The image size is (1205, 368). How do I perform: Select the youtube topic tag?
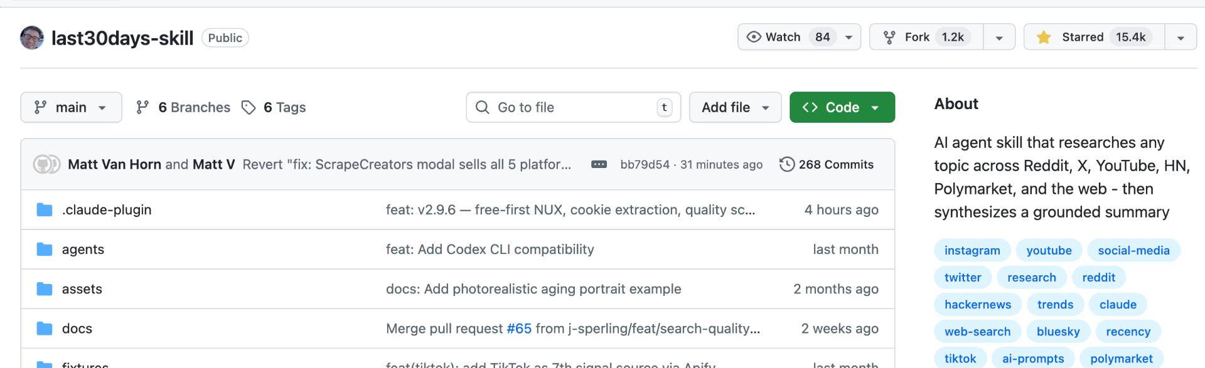tap(1049, 250)
